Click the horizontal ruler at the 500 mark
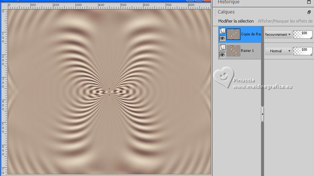This screenshot has width=314, height=176. point(121,6)
